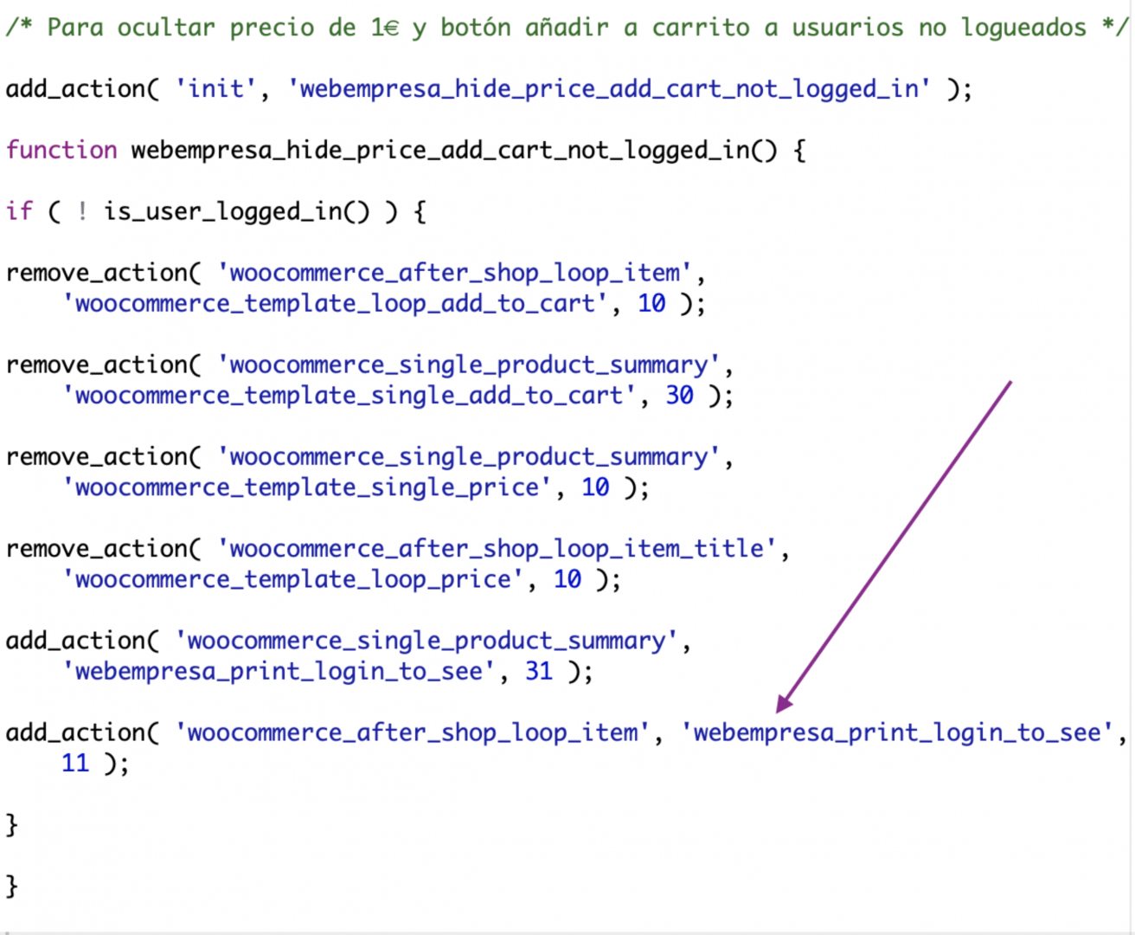Click 'webempresa_print_login_to_see' on the woocommerce_after_shop_loop_item line
Screen dimensions: 1135x935
898,732
